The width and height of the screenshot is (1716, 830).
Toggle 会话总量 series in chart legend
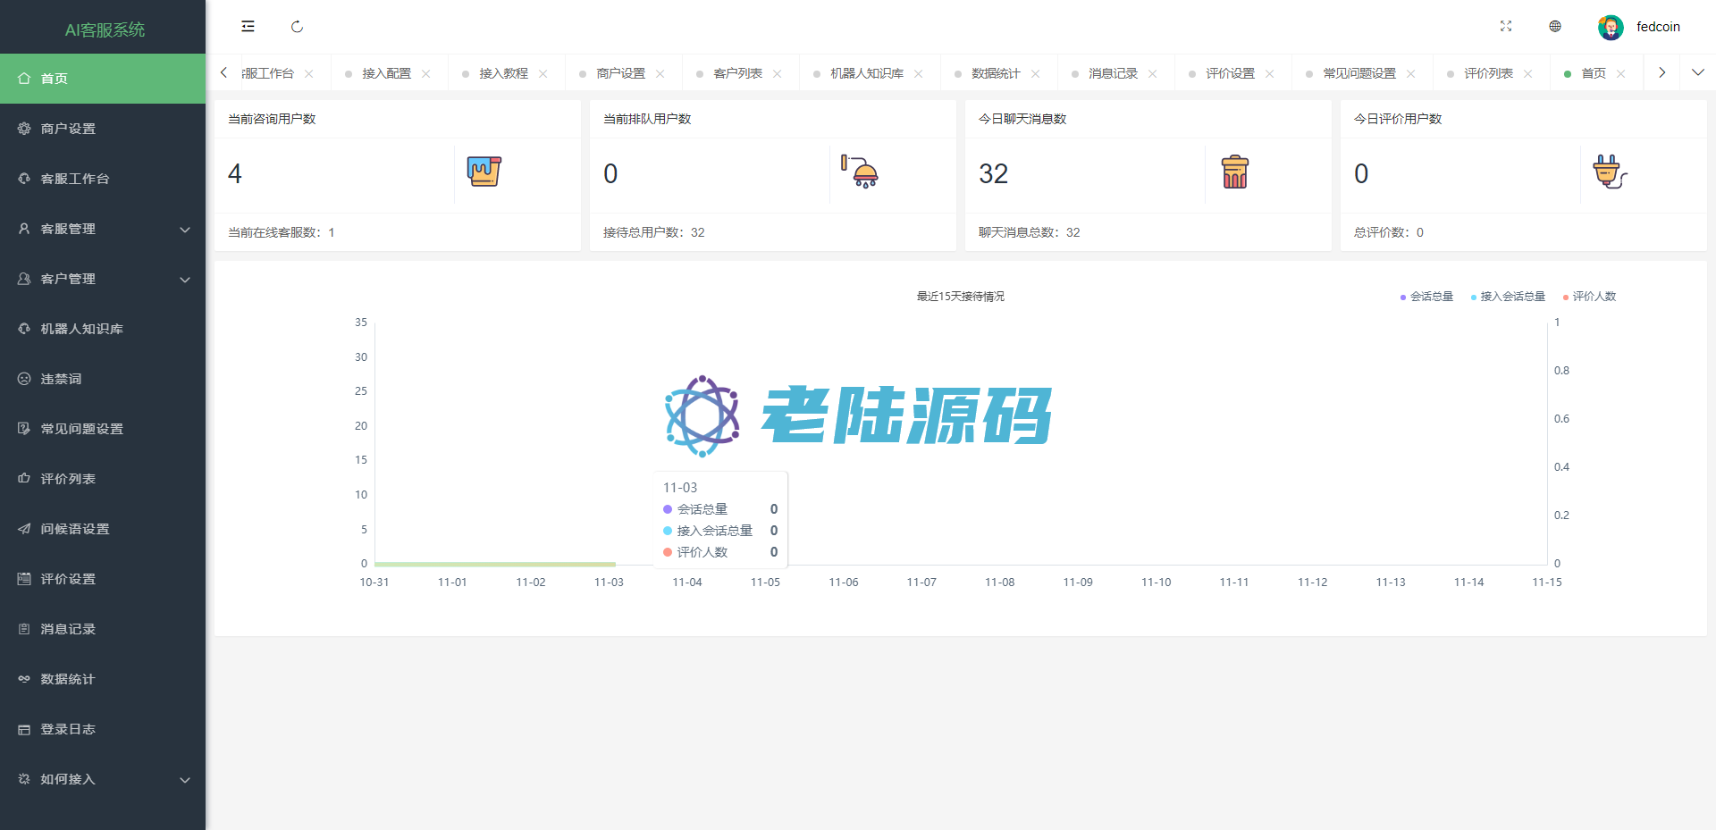1426,297
